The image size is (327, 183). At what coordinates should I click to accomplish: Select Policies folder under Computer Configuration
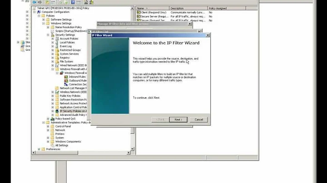pos(50,15)
